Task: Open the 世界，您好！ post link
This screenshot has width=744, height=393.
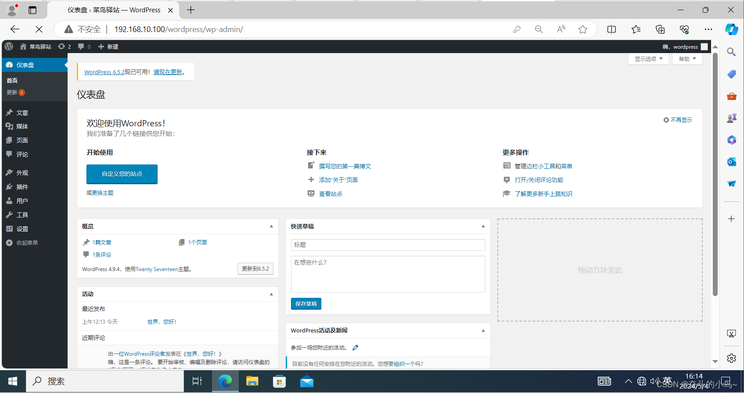Action: click(x=162, y=322)
